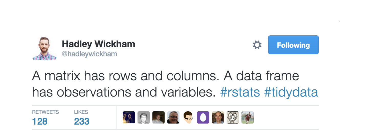Open grayscale curly-haired man with glasses avatar
This screenshot has width=384, height=135.
point(144,117)
